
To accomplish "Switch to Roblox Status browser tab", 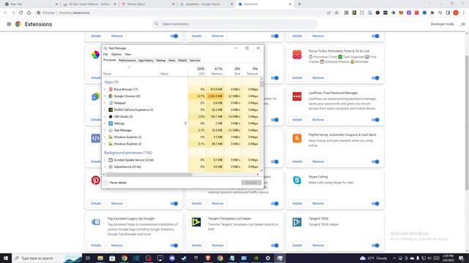I will coord(148,4).
